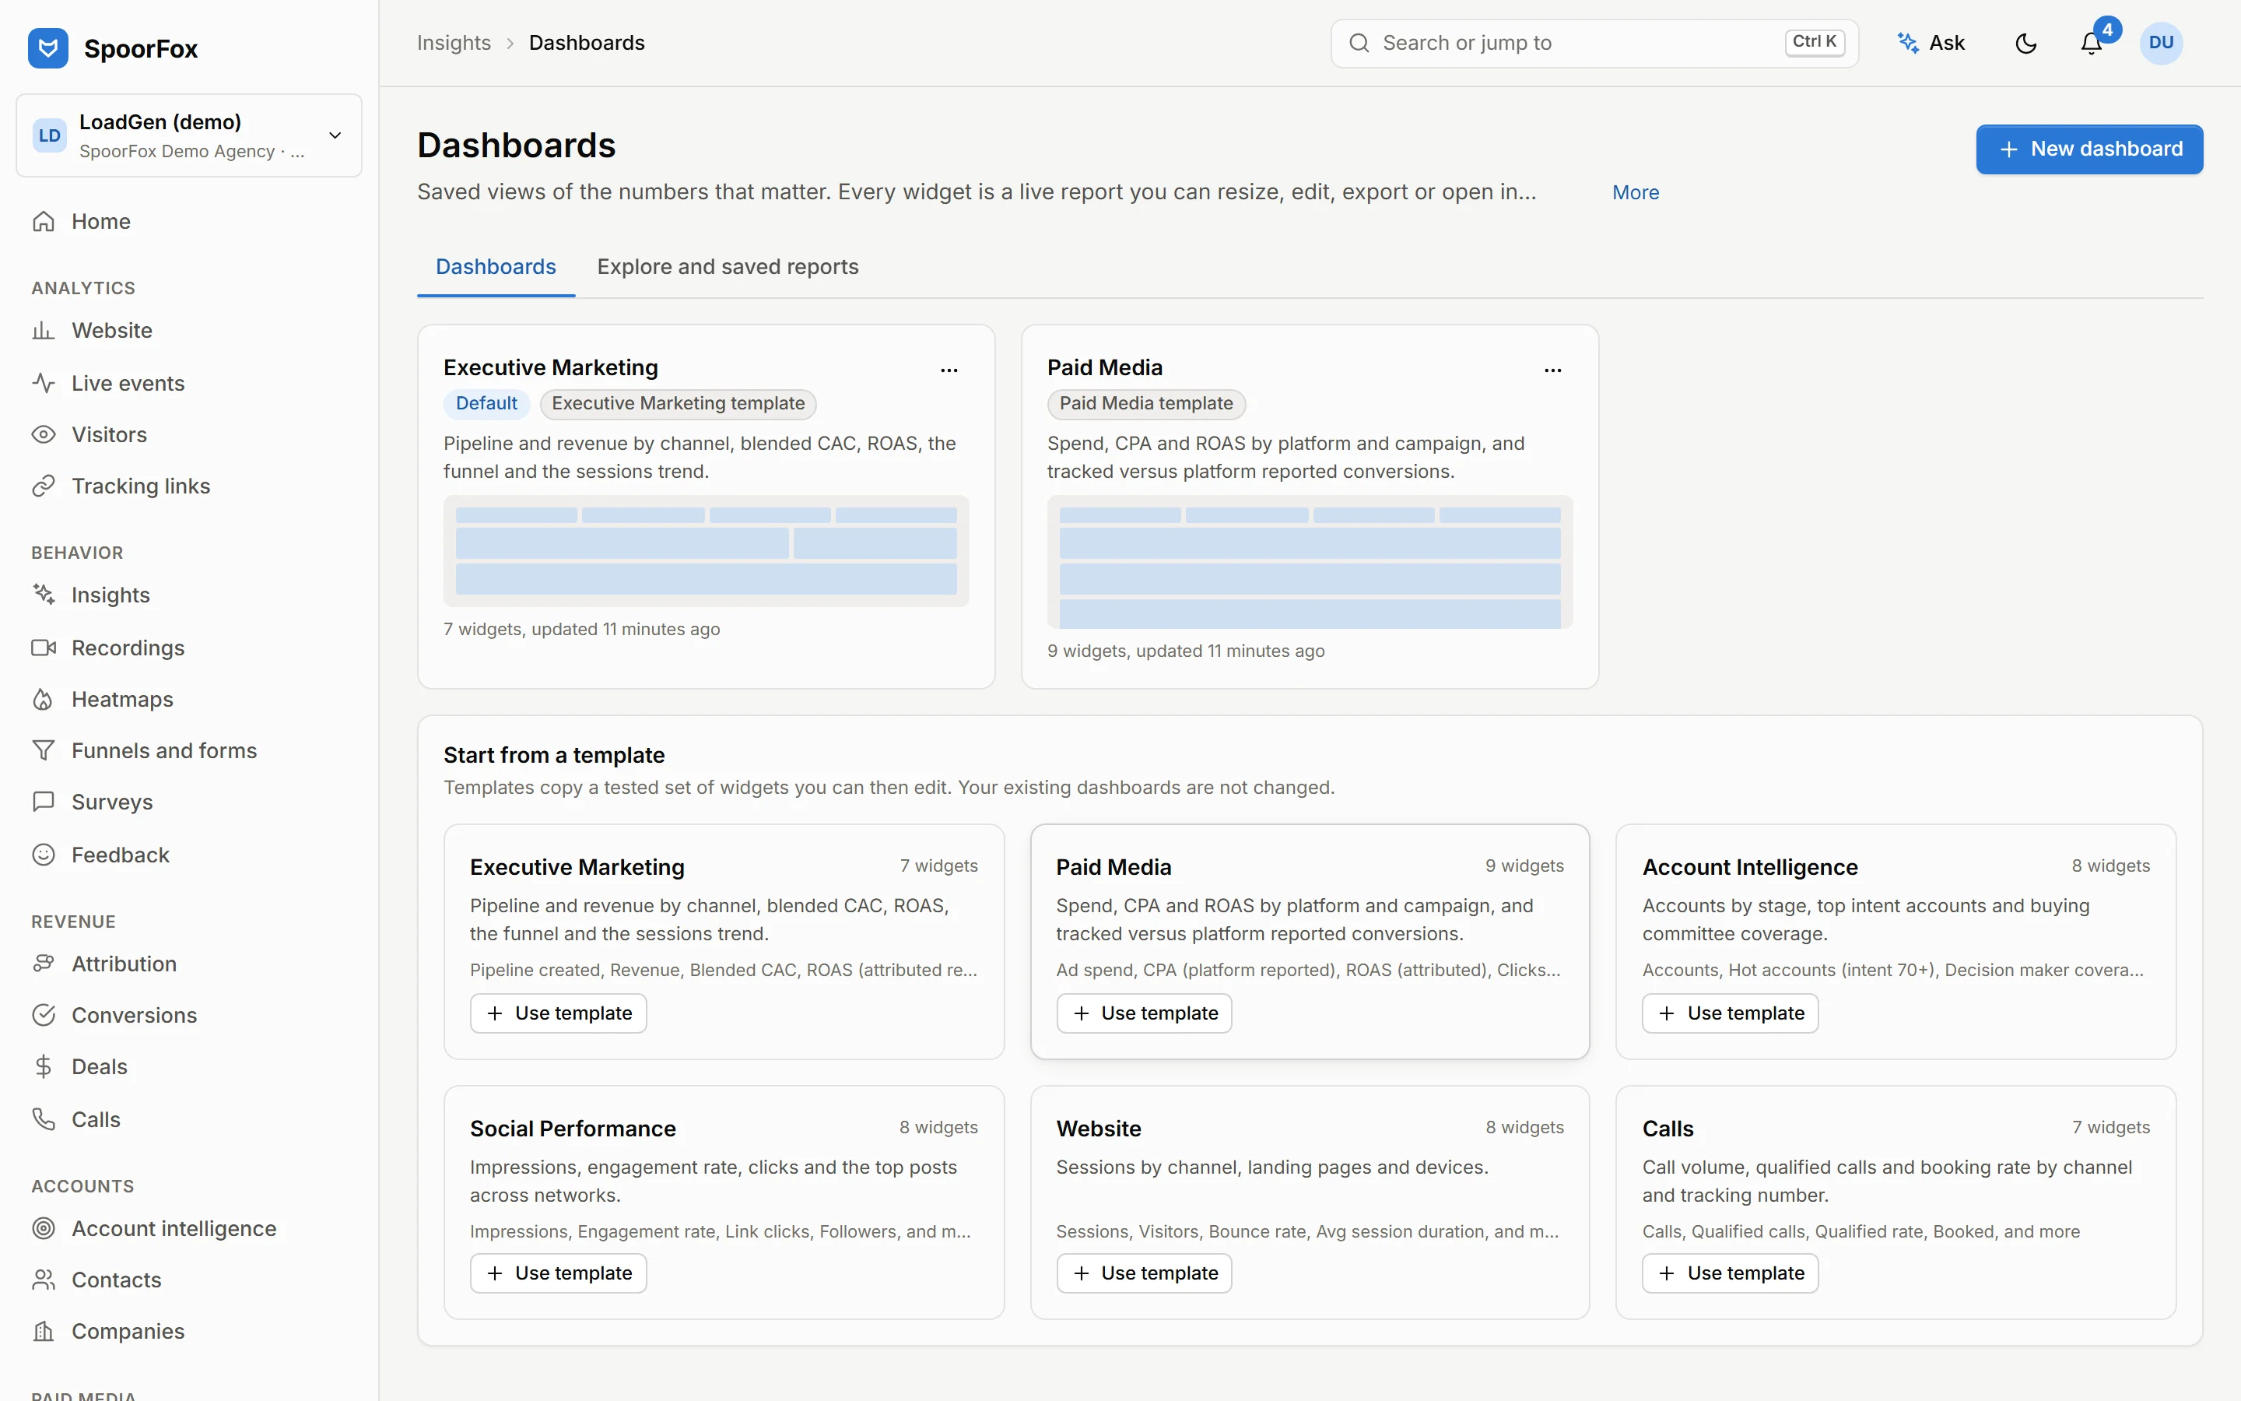Open Account intelligence in the sidebar
The width and height of the screenshot is (2241, 1401).
pyautogui.click(x=189, y=1229)
